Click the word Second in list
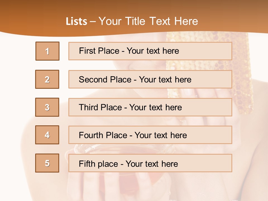Image resolution: width=268 pixels, height=201 pixels. [x=93, y=80]
